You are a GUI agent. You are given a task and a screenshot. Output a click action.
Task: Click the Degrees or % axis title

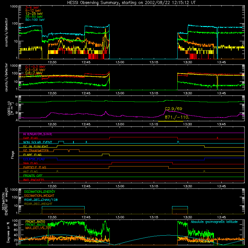(8, 232)
